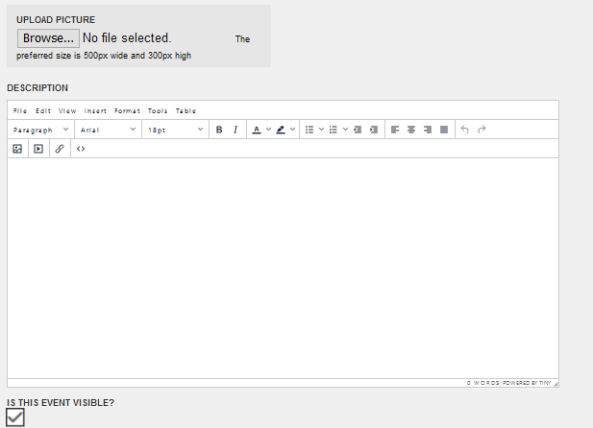Uncheck the Is This Event Visible checkbox
This screenshot has height=428, width=593.
point(15,417)
